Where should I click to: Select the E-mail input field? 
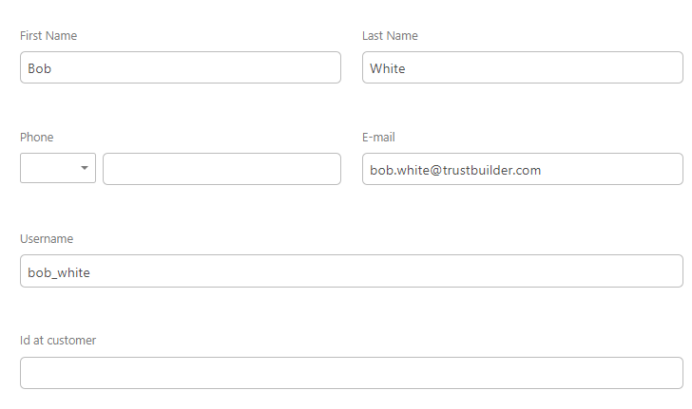click(x=522, y=169)
